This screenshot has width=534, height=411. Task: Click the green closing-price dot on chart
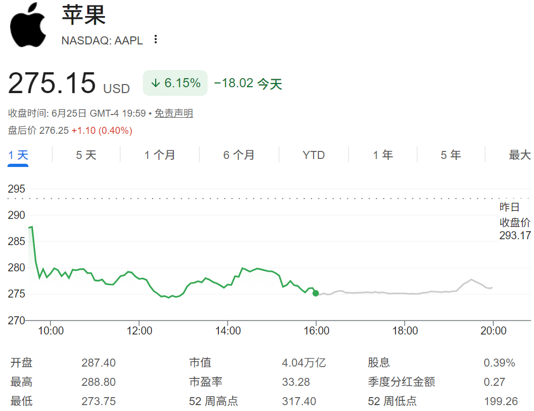[x=316, y=293]
